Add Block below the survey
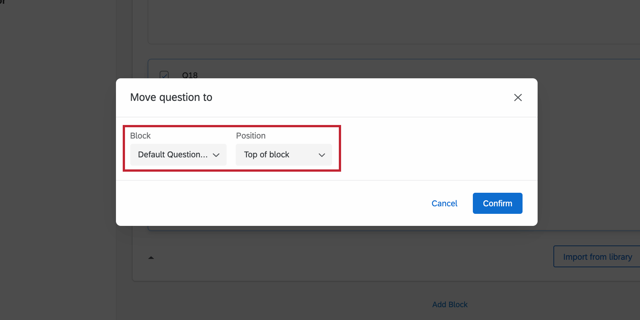Screen dimensions: 640x320 (x=450, y=304)
